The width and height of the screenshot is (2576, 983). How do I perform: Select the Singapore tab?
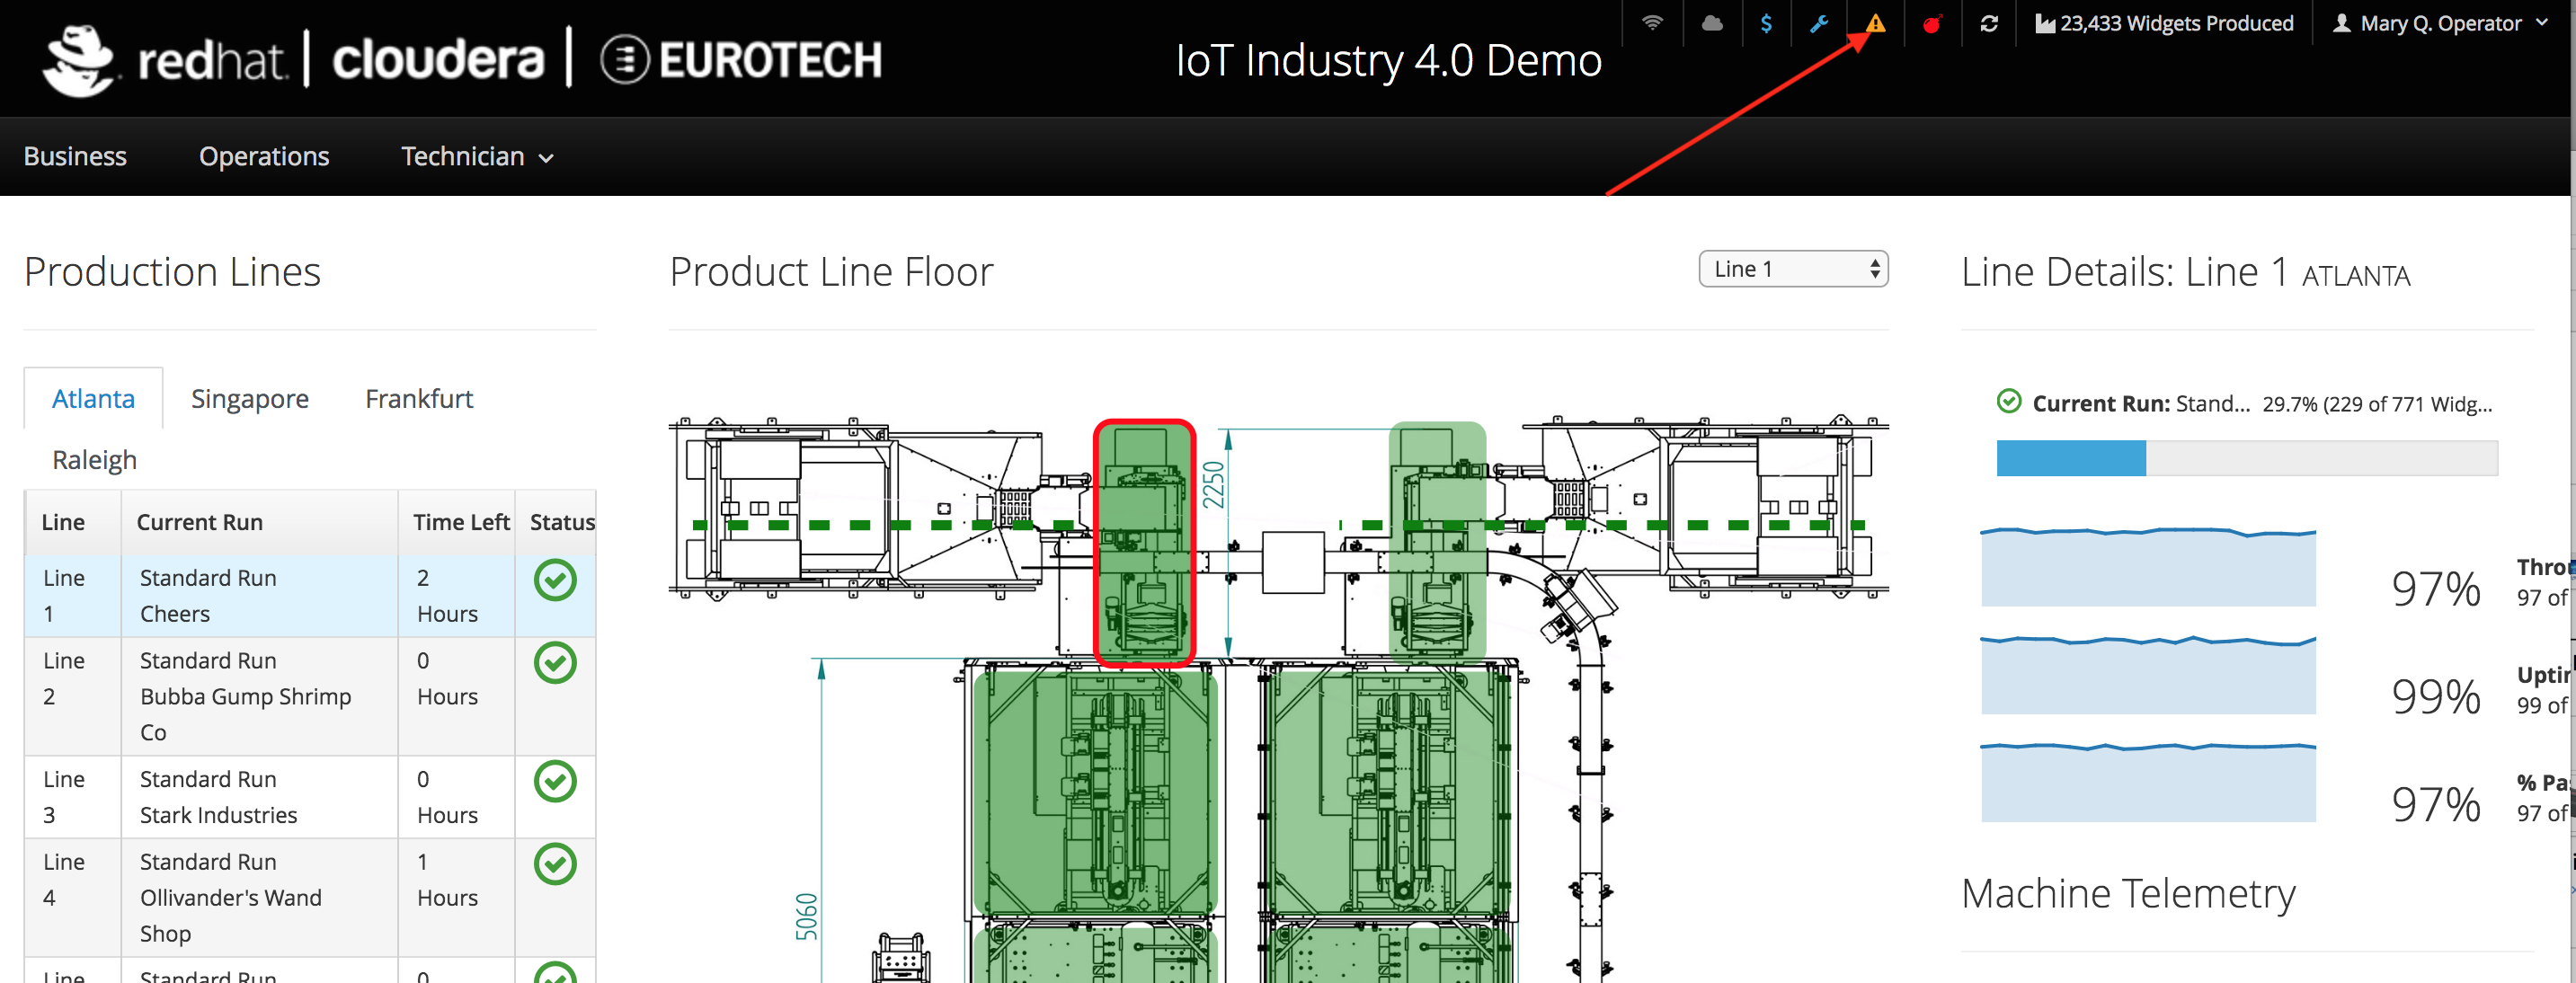tap(250, 399)
